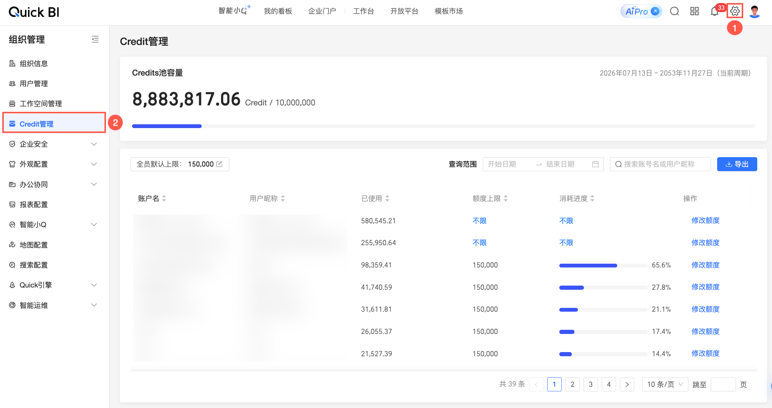772x408 pixels.
Task: Go to 企业门户 tab
Action: (x=322, y=11)
